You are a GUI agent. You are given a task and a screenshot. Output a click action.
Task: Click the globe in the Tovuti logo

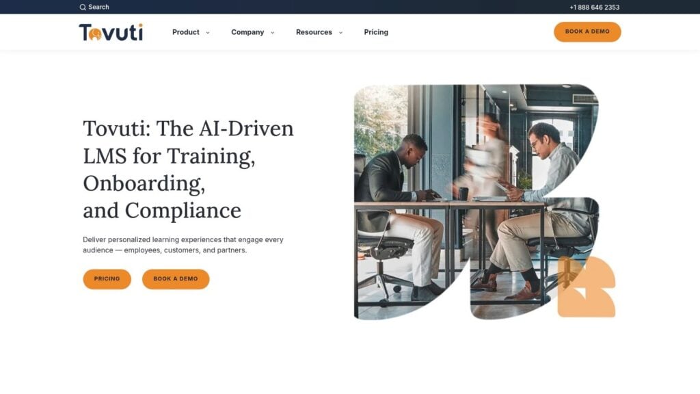tap(95, 34)
